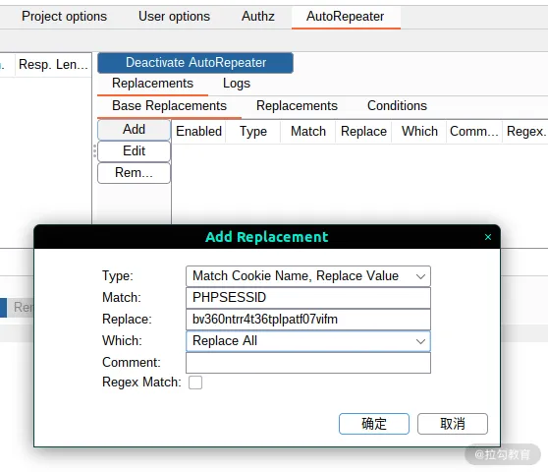Viewport: 548px width, 472px height.
Task: Switch to the Logs tab
Action: coord(237,84)
